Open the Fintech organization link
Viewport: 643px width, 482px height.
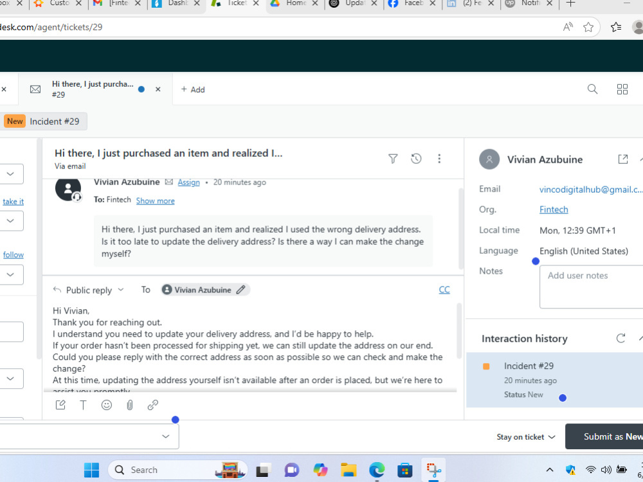coord(554,210)
